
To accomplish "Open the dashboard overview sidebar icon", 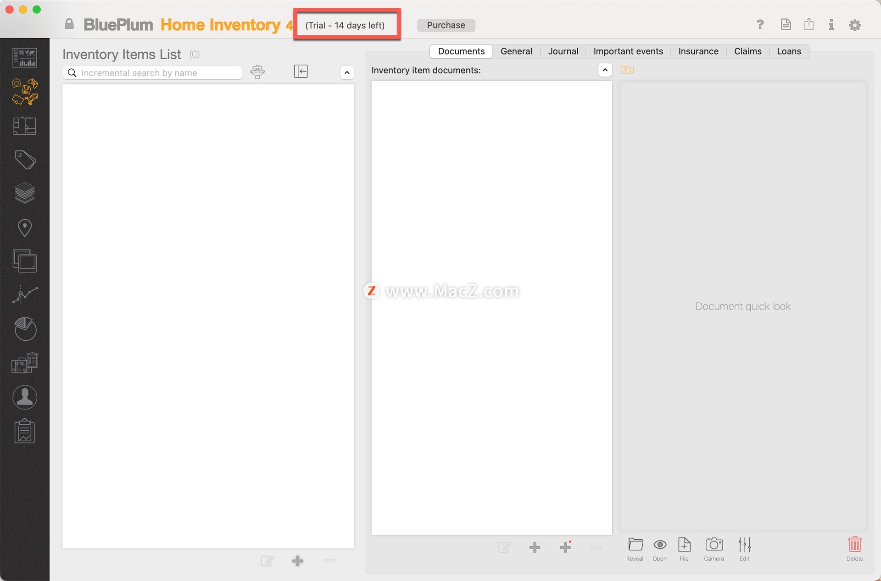I will 25,58.
